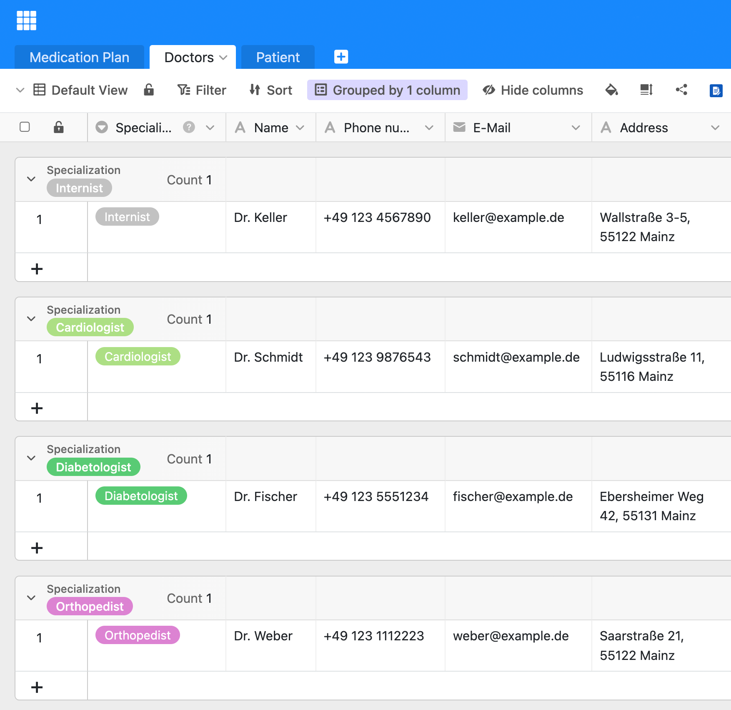Select the Dr. Keller name cell
The image size is (731, 710).
(x=271, y=227)
